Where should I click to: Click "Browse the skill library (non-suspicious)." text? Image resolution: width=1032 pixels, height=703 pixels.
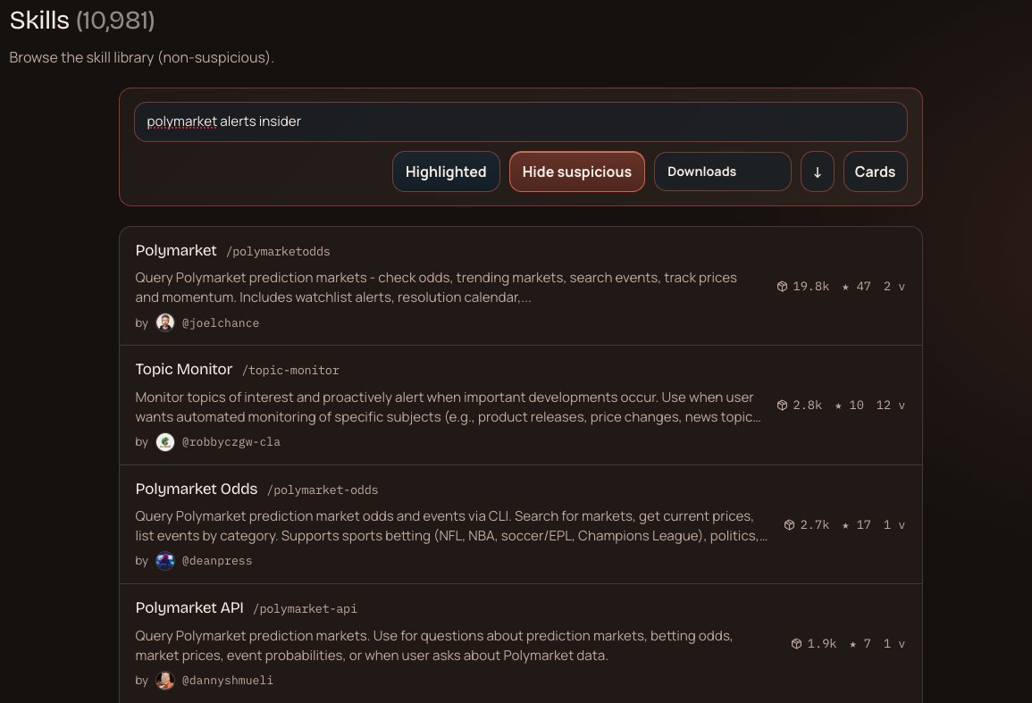click(x=141, y=57)
